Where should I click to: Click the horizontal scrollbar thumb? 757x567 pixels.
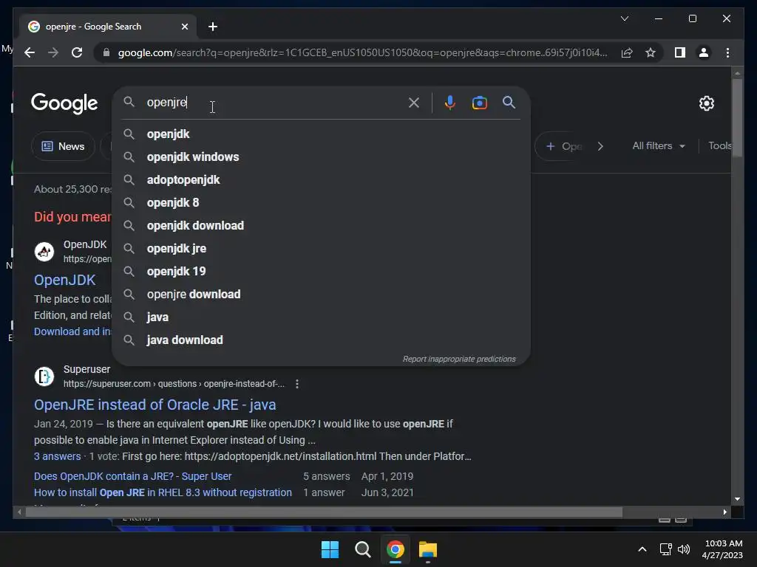[324, 512]
